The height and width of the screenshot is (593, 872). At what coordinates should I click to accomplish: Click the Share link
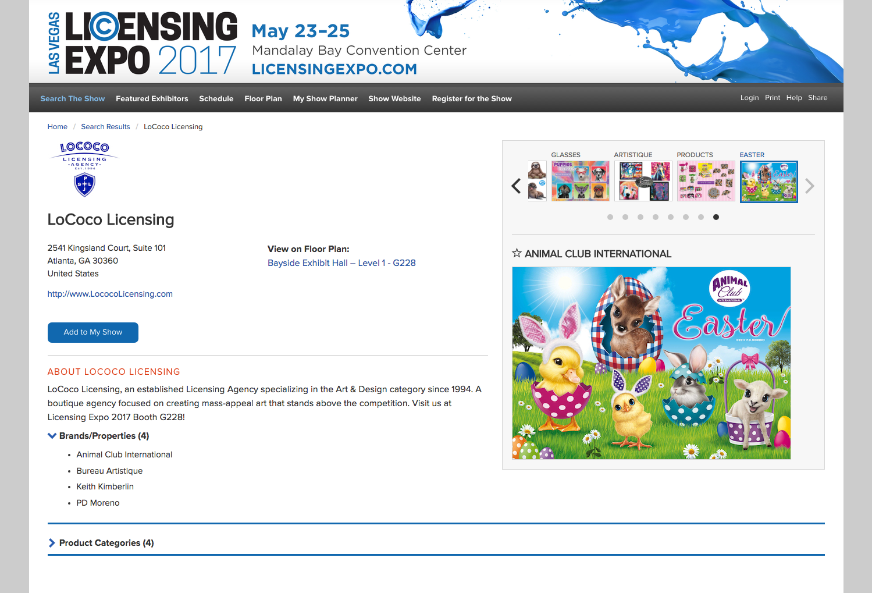[817, 98]
